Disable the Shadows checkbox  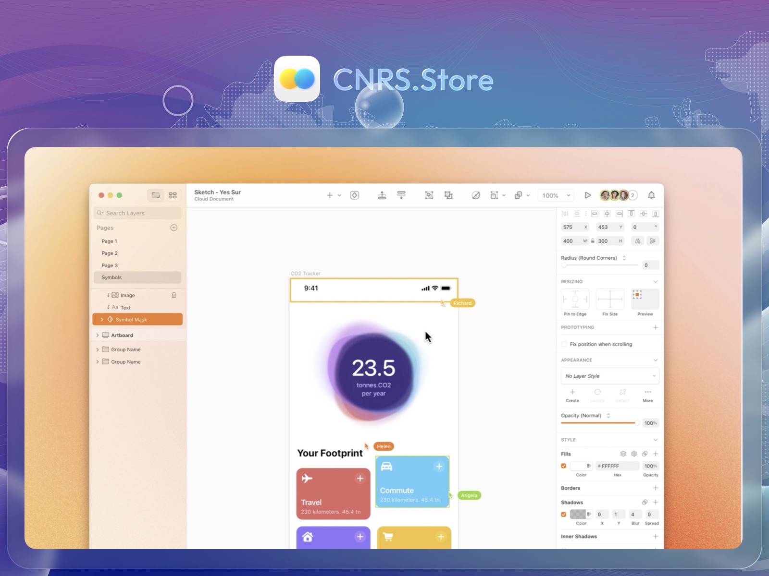pyautogui.click(x=564, y=515)
